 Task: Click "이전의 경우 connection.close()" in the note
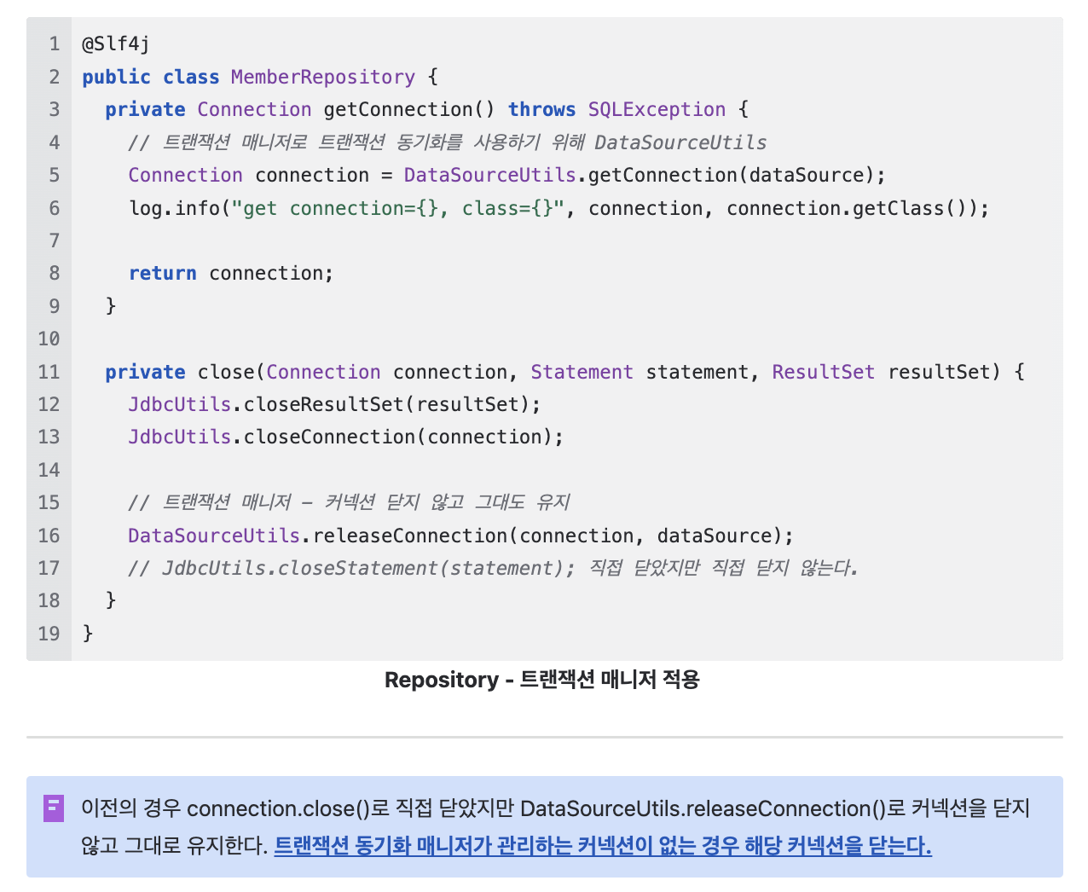(x=226, y=808)
